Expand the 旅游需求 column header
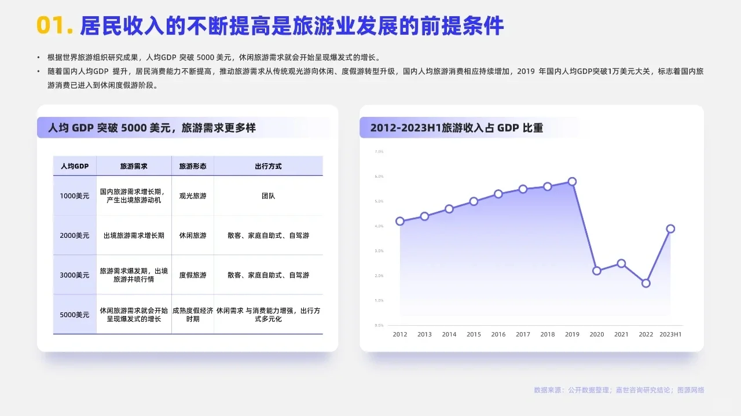Viewport: 741px width, 416px height. 134,166
